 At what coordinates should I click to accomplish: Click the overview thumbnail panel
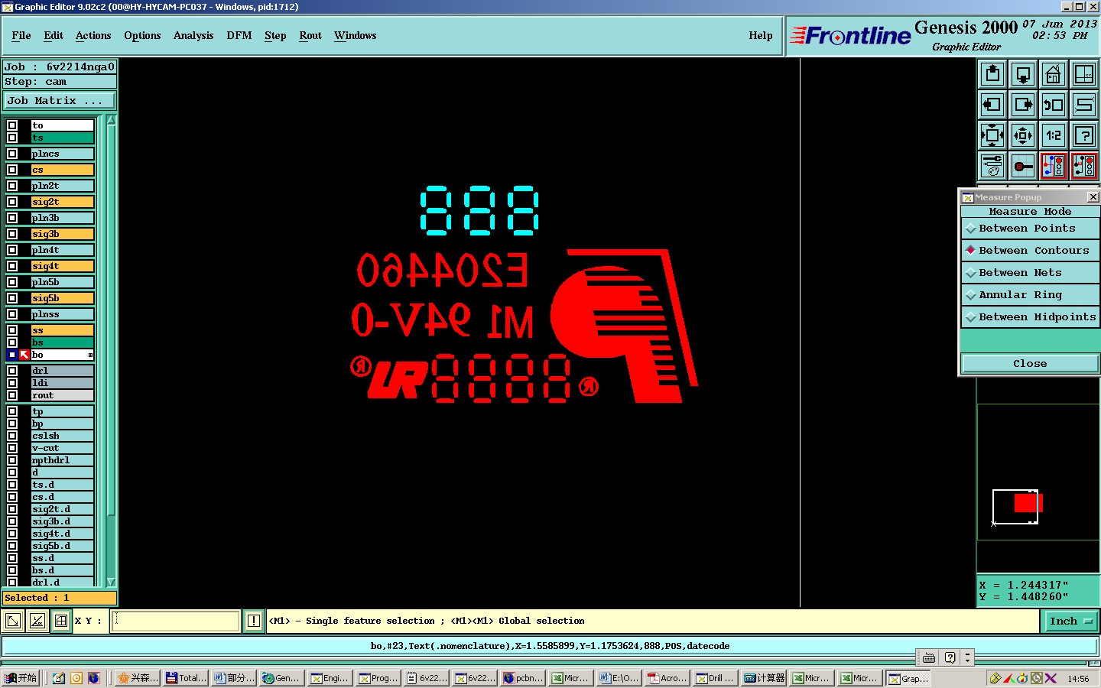(x=1038, y=472)
